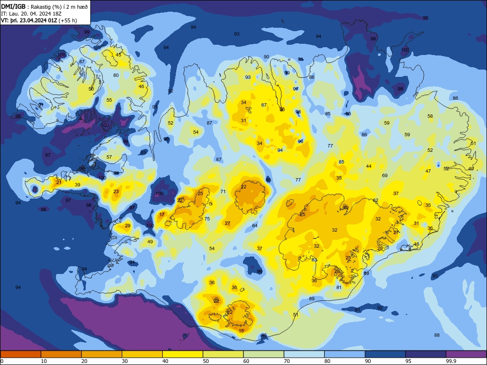Click the value 39 on the western peninsula

[x=77, y=184]
